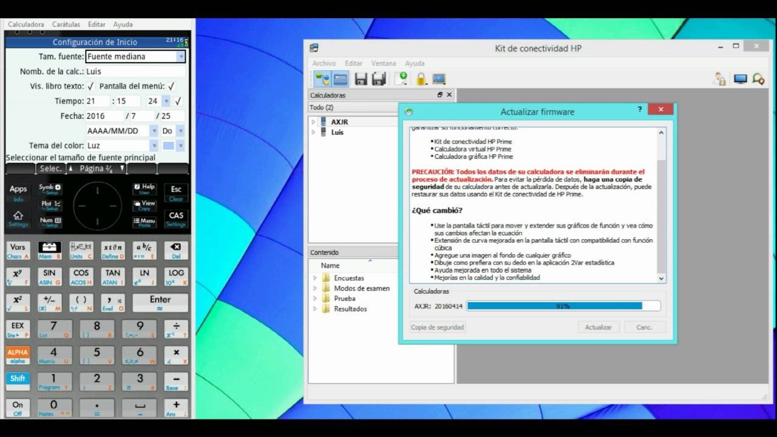Click the Fecha year field 2016

point(104,116)
